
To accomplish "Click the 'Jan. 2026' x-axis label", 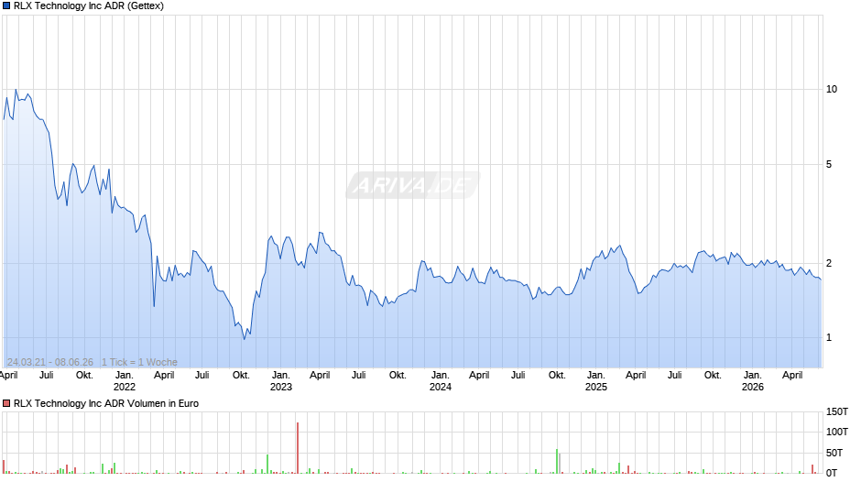I will [x=752, y=381].
